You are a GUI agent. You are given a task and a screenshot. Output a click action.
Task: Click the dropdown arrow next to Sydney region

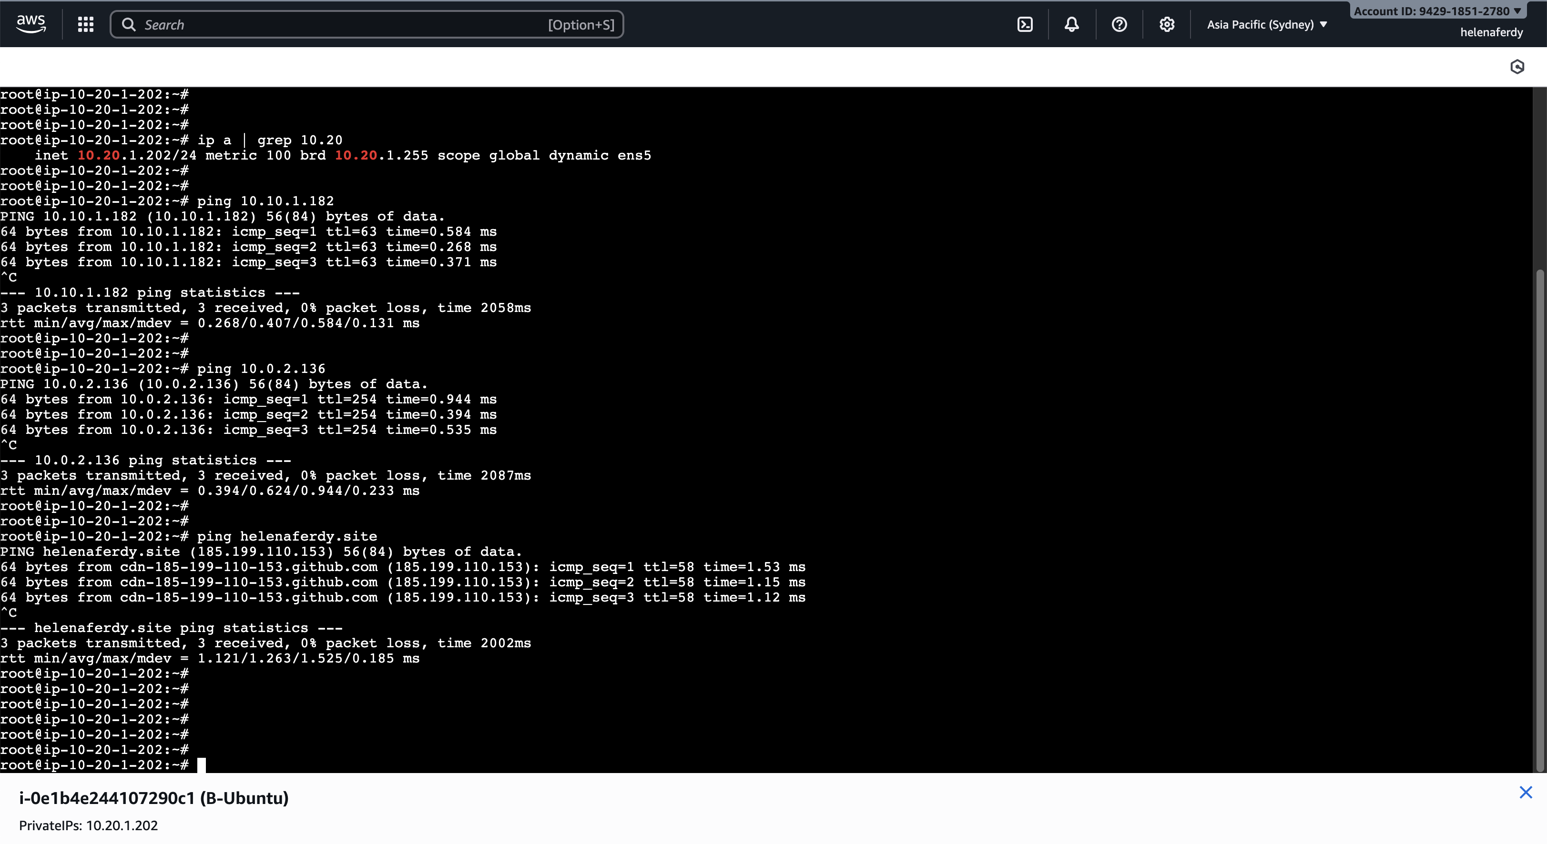[x=1323, y=25]
